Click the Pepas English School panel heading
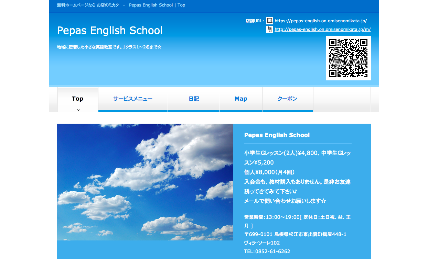Screen dimensions: 428x259 tap(277, 135)
